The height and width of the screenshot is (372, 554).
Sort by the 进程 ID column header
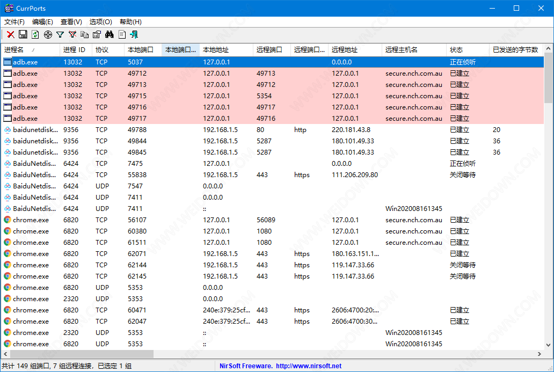(x=76, y=50)
